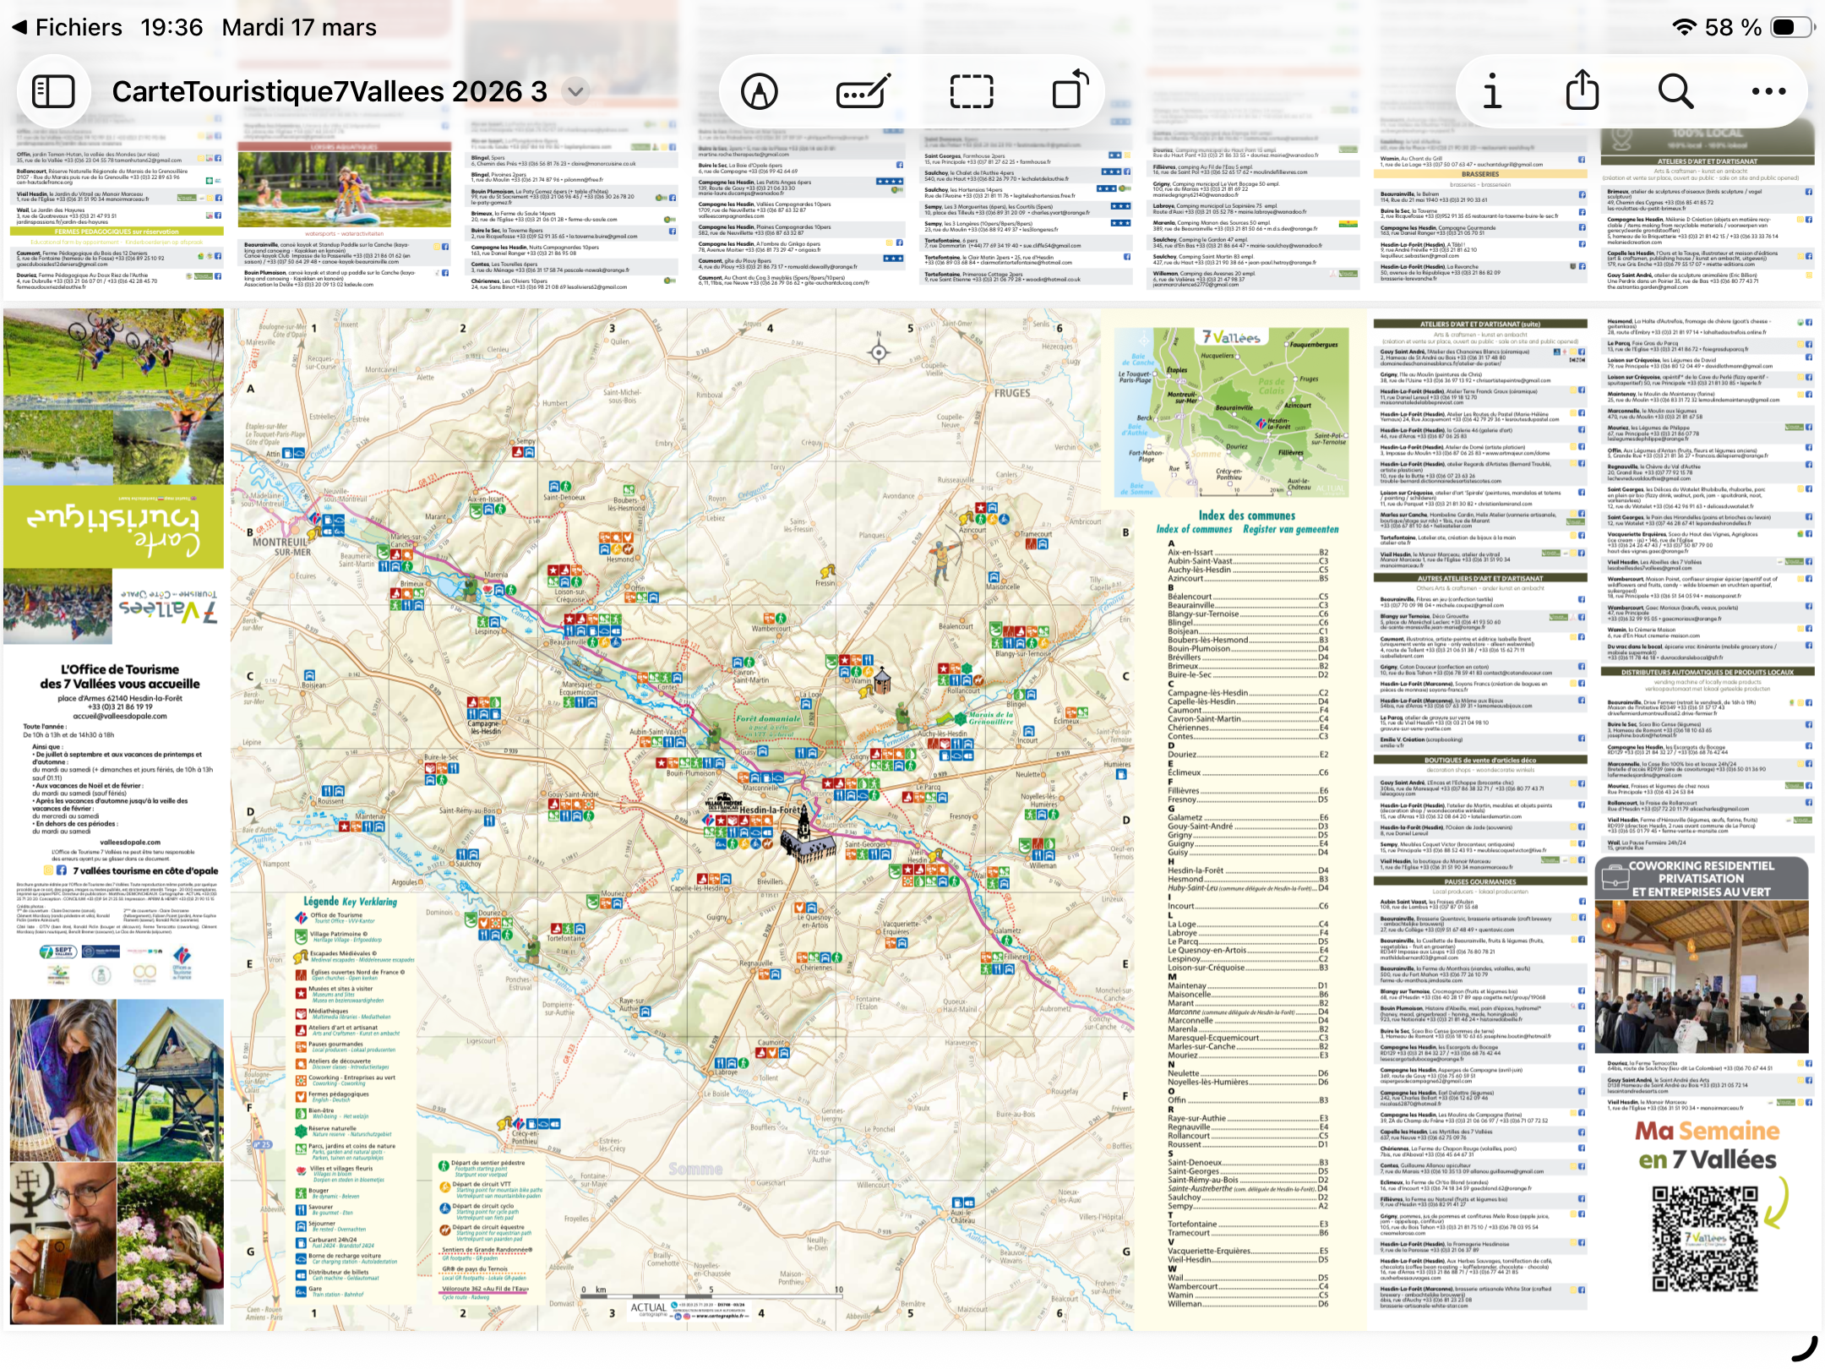The width and height of the screenshot is (1825, 1369).
Task: Tap the Index des communes heading
Action: (x=1246, y=515)
